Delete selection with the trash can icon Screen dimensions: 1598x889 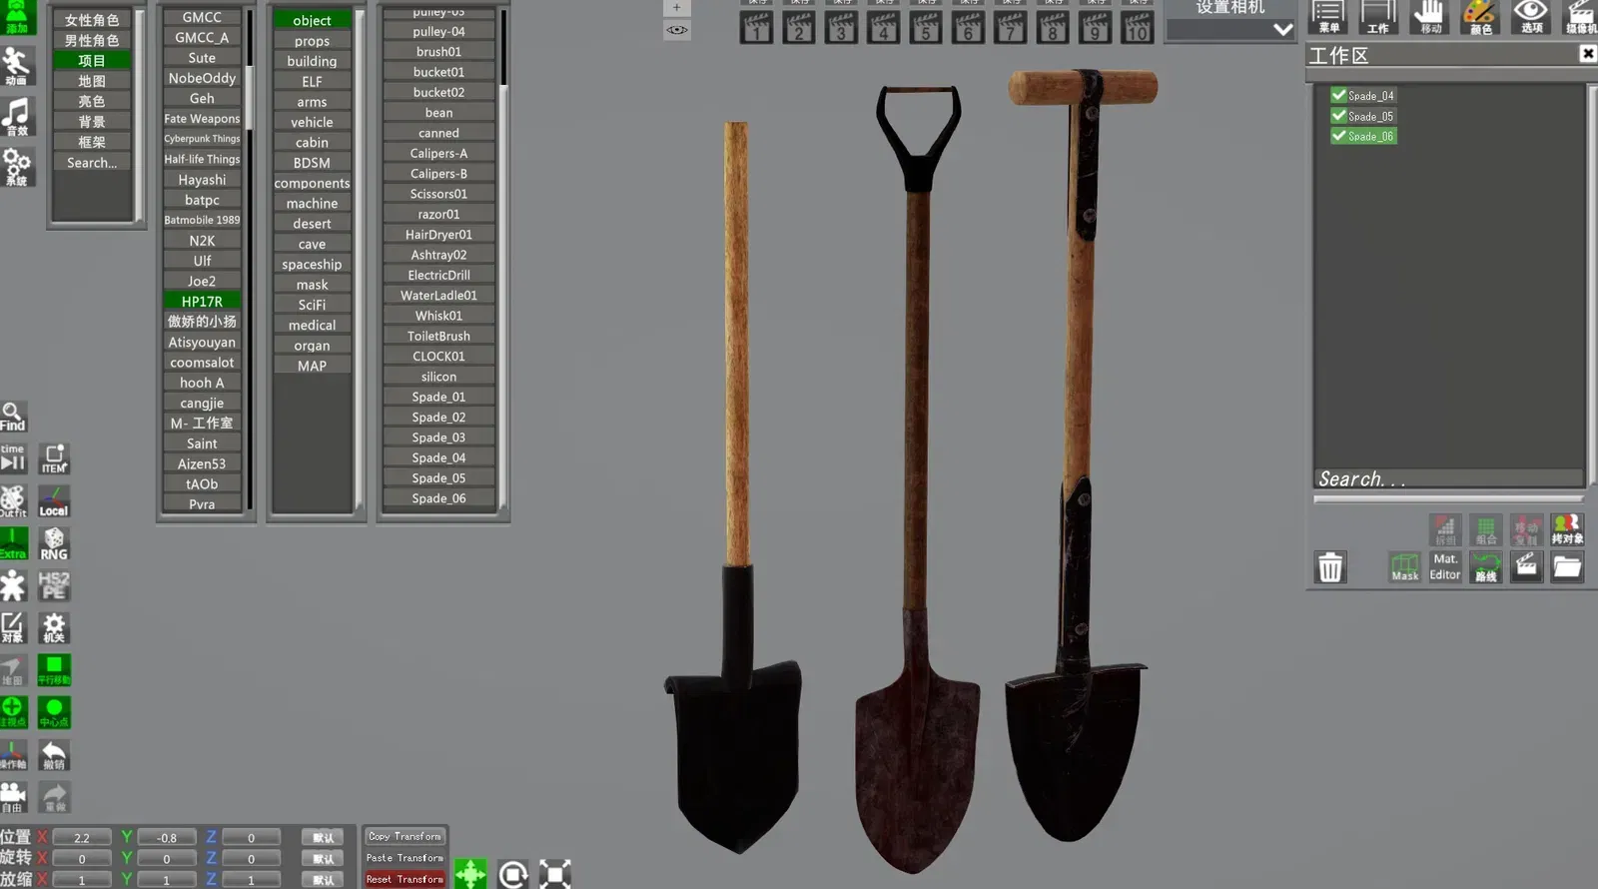point(1330,567)
